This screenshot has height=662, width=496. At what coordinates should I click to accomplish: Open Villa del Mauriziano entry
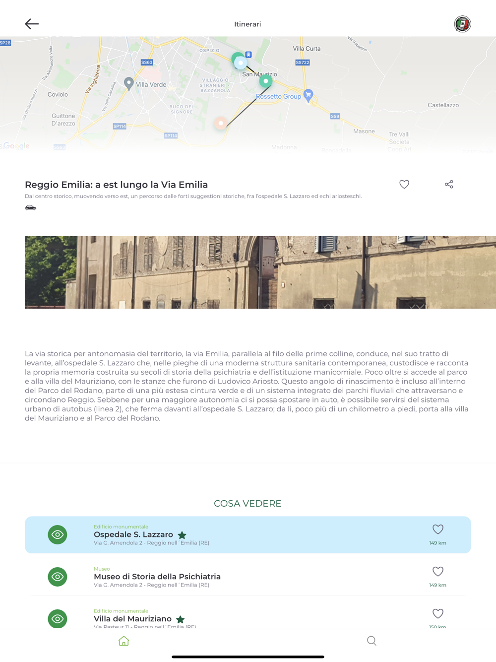point(248,614)
